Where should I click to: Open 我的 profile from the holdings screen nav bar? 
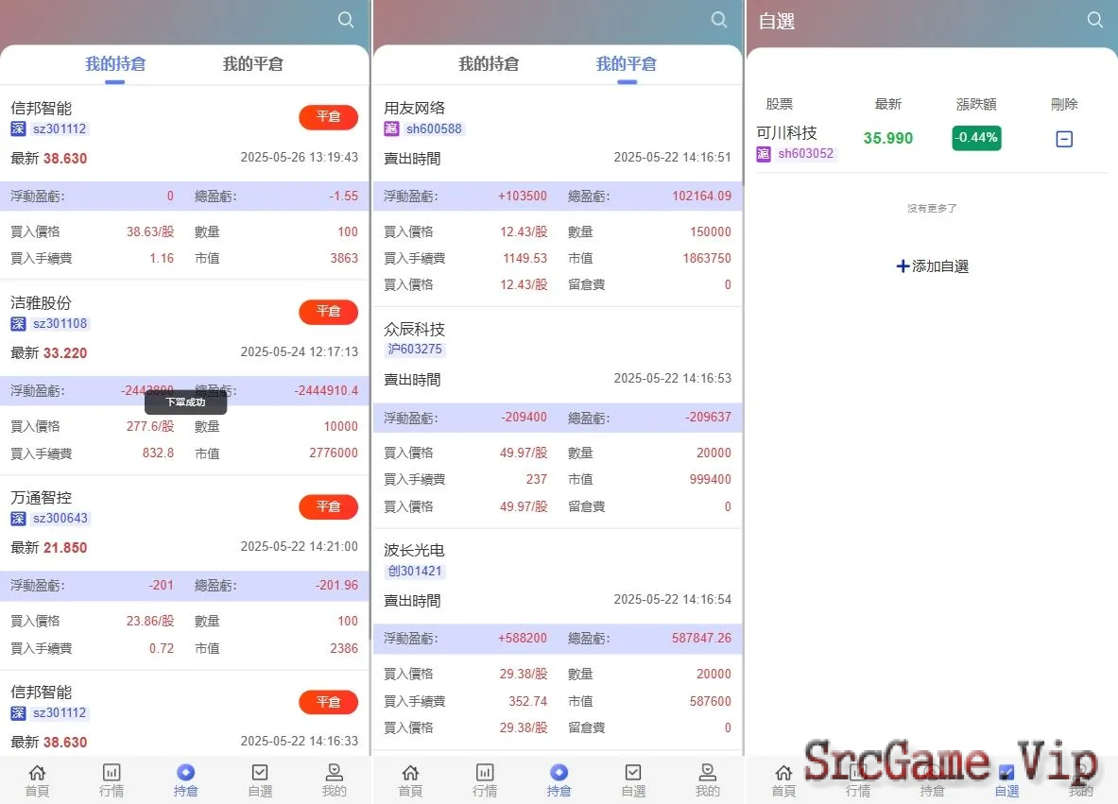335,780
